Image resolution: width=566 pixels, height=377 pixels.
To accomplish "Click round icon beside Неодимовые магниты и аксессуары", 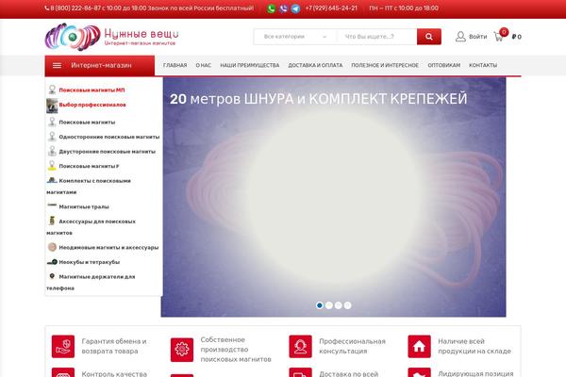I will 52,247.
